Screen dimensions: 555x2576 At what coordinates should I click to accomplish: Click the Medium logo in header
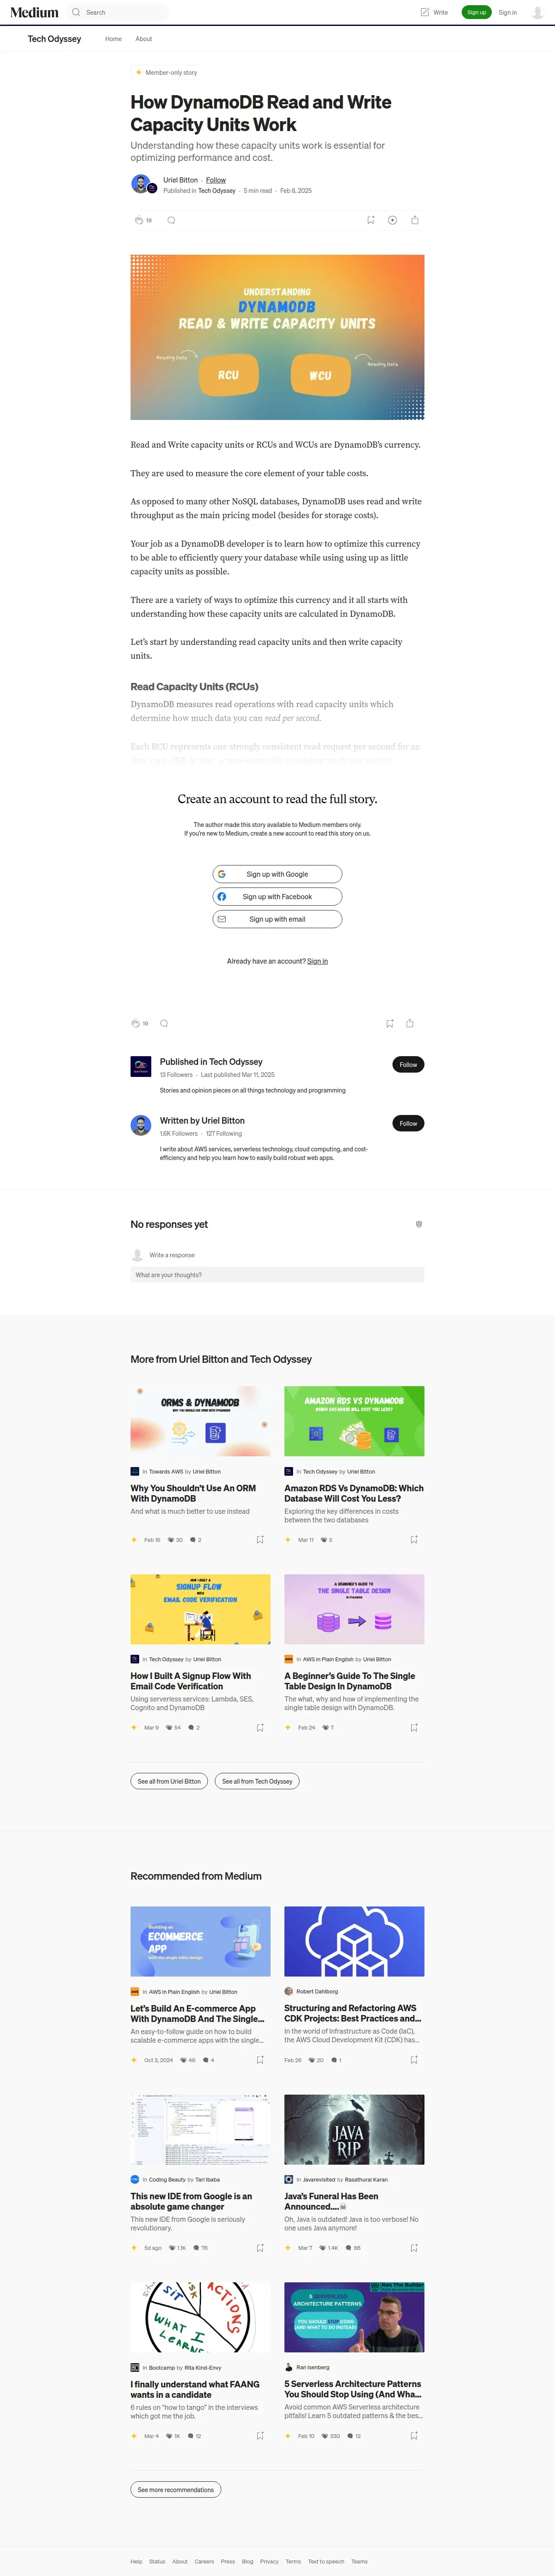[34, 12]
